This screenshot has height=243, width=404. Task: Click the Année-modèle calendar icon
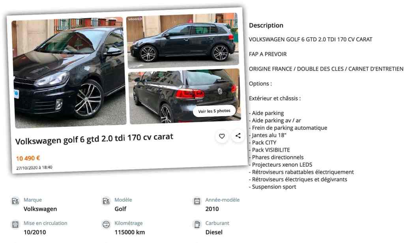[197, 201]
